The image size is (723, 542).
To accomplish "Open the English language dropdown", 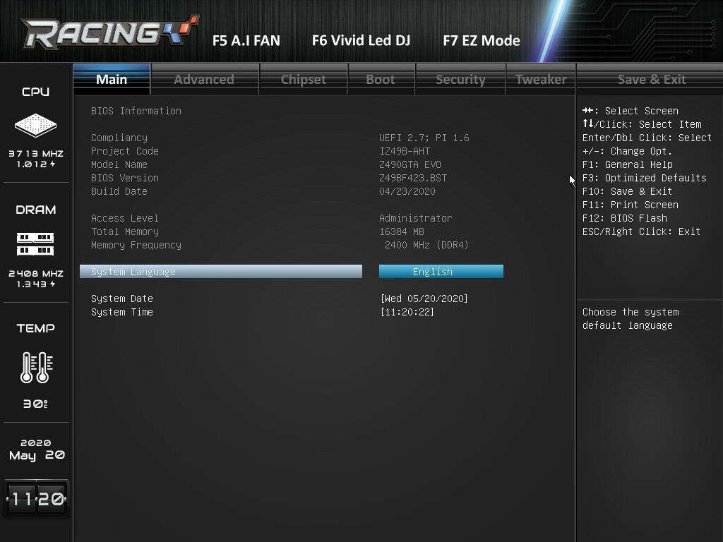I will pyautogui.click(x=441, y=272).
